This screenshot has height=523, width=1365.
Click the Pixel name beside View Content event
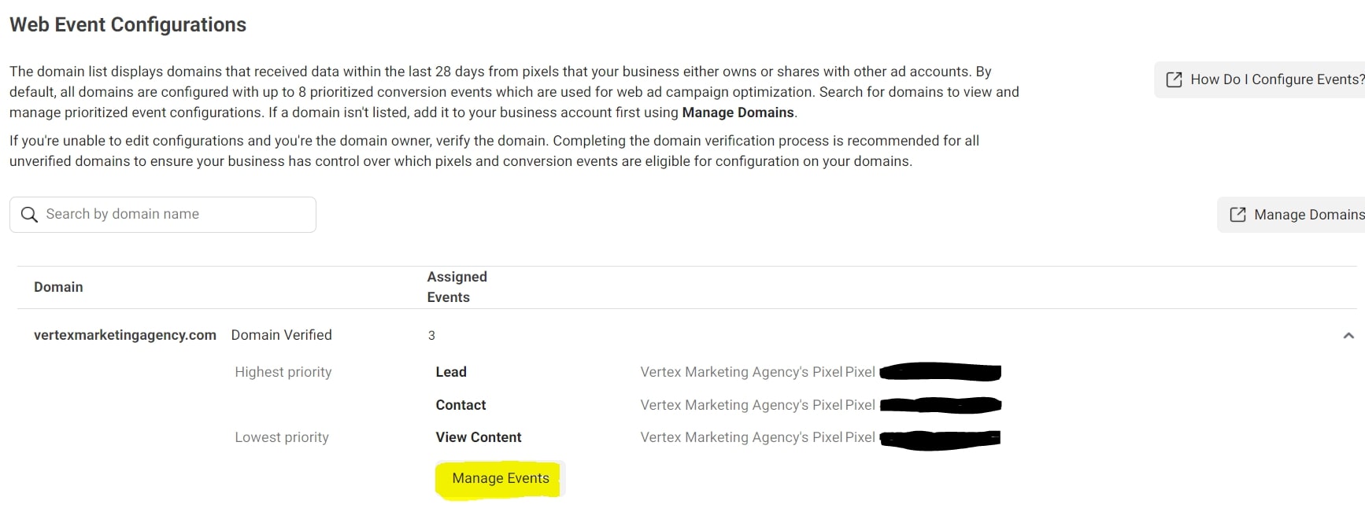tap(757, 437)
